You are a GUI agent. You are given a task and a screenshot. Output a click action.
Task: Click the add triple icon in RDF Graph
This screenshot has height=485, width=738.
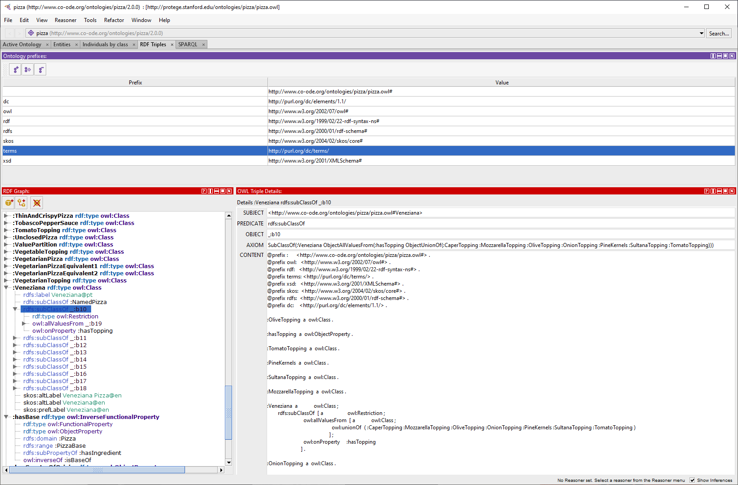[x=9, y=203]
